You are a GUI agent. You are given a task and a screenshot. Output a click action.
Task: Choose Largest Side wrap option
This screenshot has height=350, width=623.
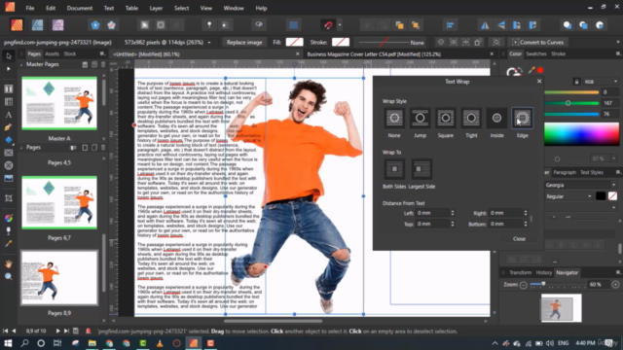click(421, 169)
